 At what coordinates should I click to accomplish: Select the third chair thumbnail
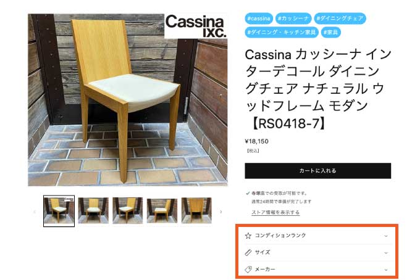tap(127, 210)
